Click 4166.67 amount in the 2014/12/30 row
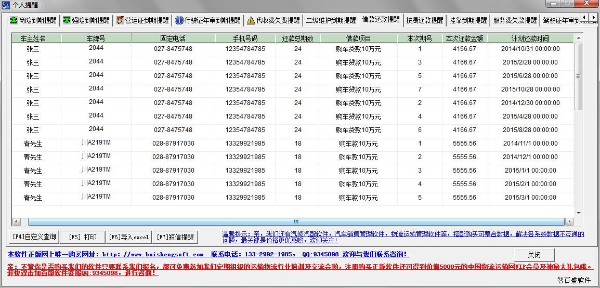This screenshot has height=288, width=600. click(x=464, y=103)
